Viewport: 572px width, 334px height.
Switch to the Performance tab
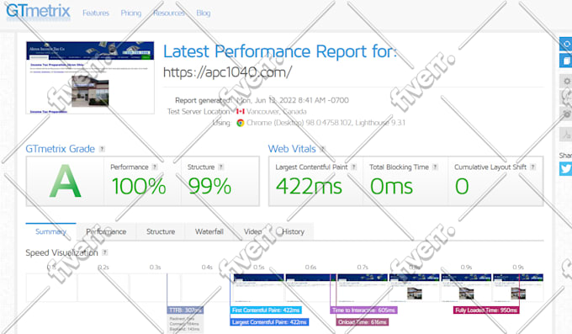click(106, 231)
